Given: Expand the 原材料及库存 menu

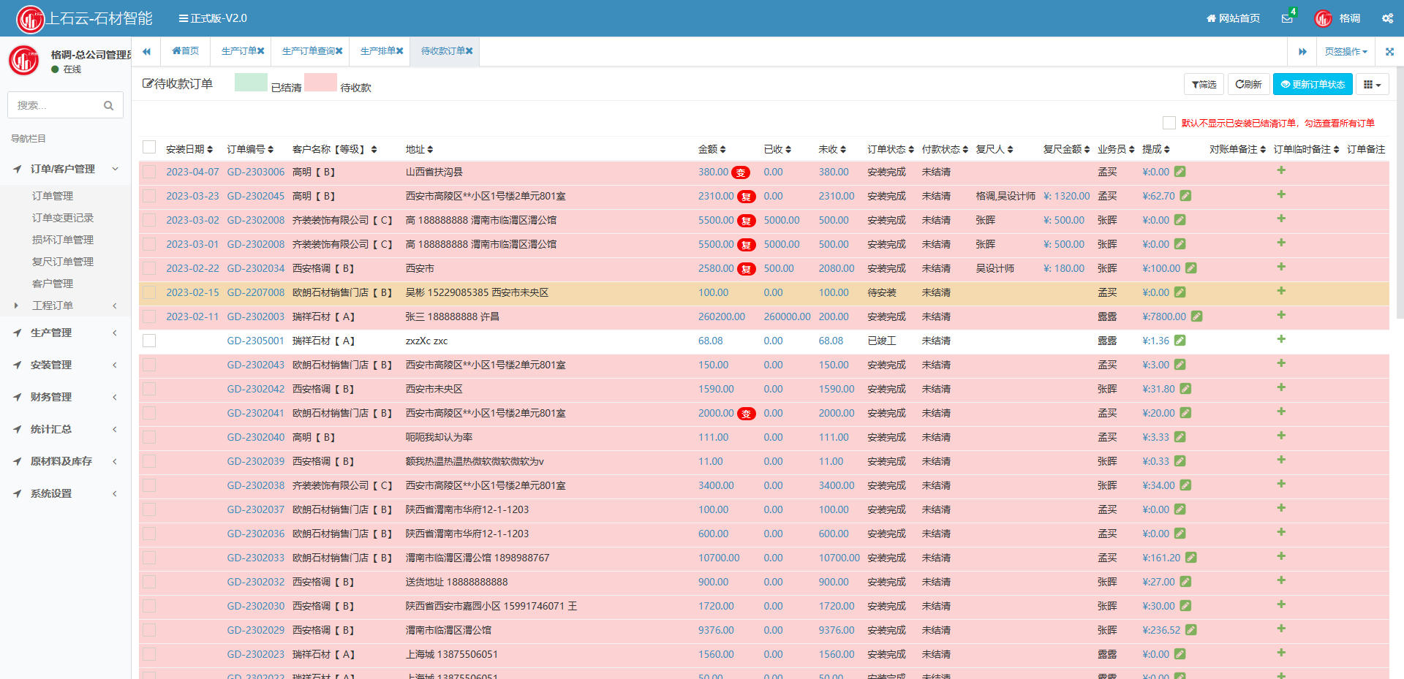Looking at the screenshot, I should (x=66, y=461).
